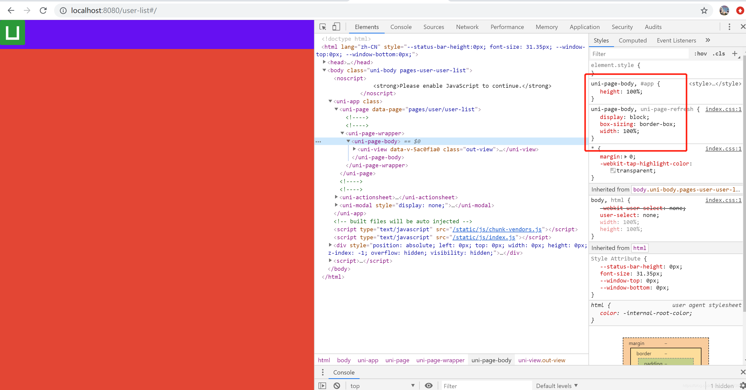746x390 pixels.
Task: Reload the current page
Action: coord(43,11)
